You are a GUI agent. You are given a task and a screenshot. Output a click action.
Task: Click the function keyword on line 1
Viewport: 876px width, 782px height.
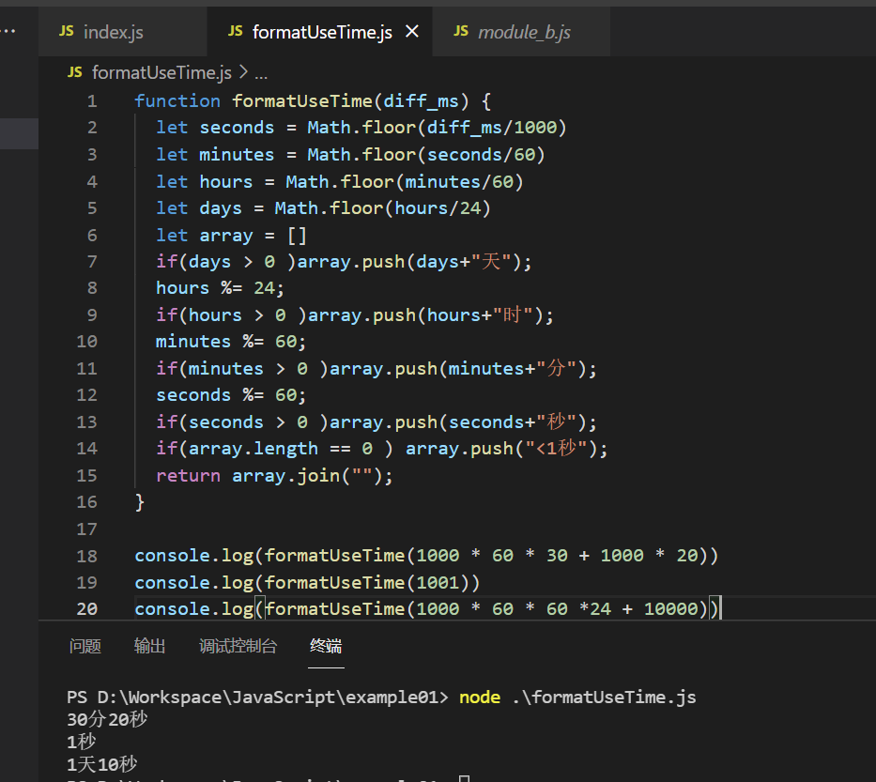click(177, 101)
